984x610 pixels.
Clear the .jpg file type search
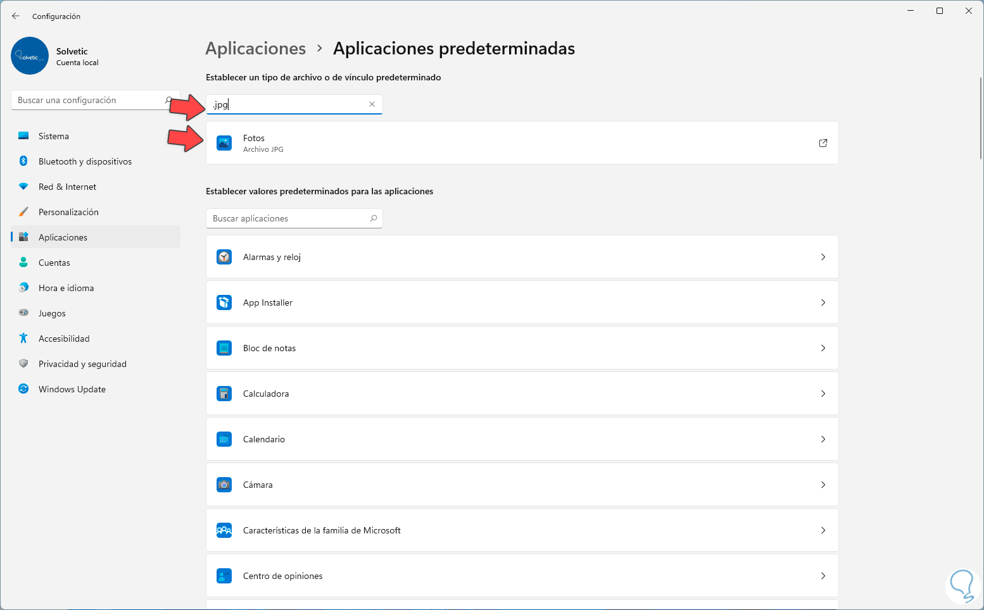click(x=372, y=104)
